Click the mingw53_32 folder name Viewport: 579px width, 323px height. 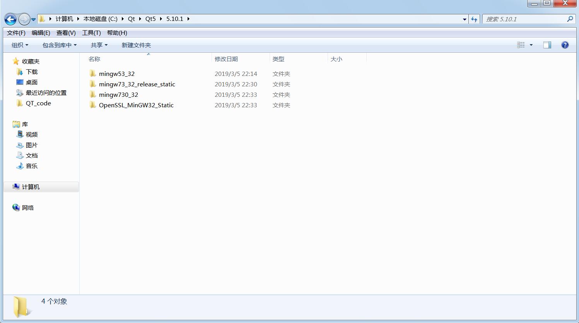117,74
